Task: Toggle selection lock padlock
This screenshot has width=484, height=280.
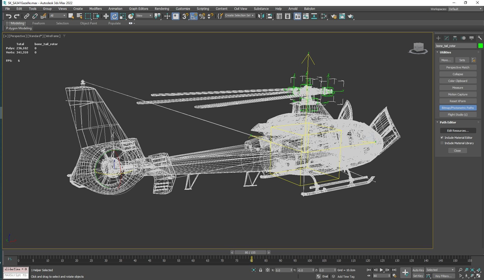Action: pyautogui.click(x=261, y=270)
